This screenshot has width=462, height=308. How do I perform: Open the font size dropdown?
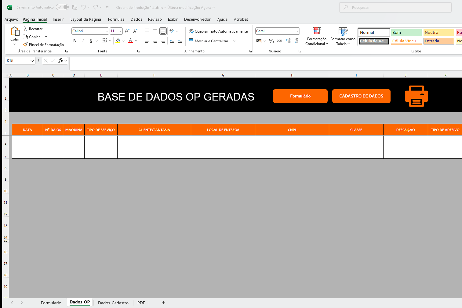coord(121,31)
